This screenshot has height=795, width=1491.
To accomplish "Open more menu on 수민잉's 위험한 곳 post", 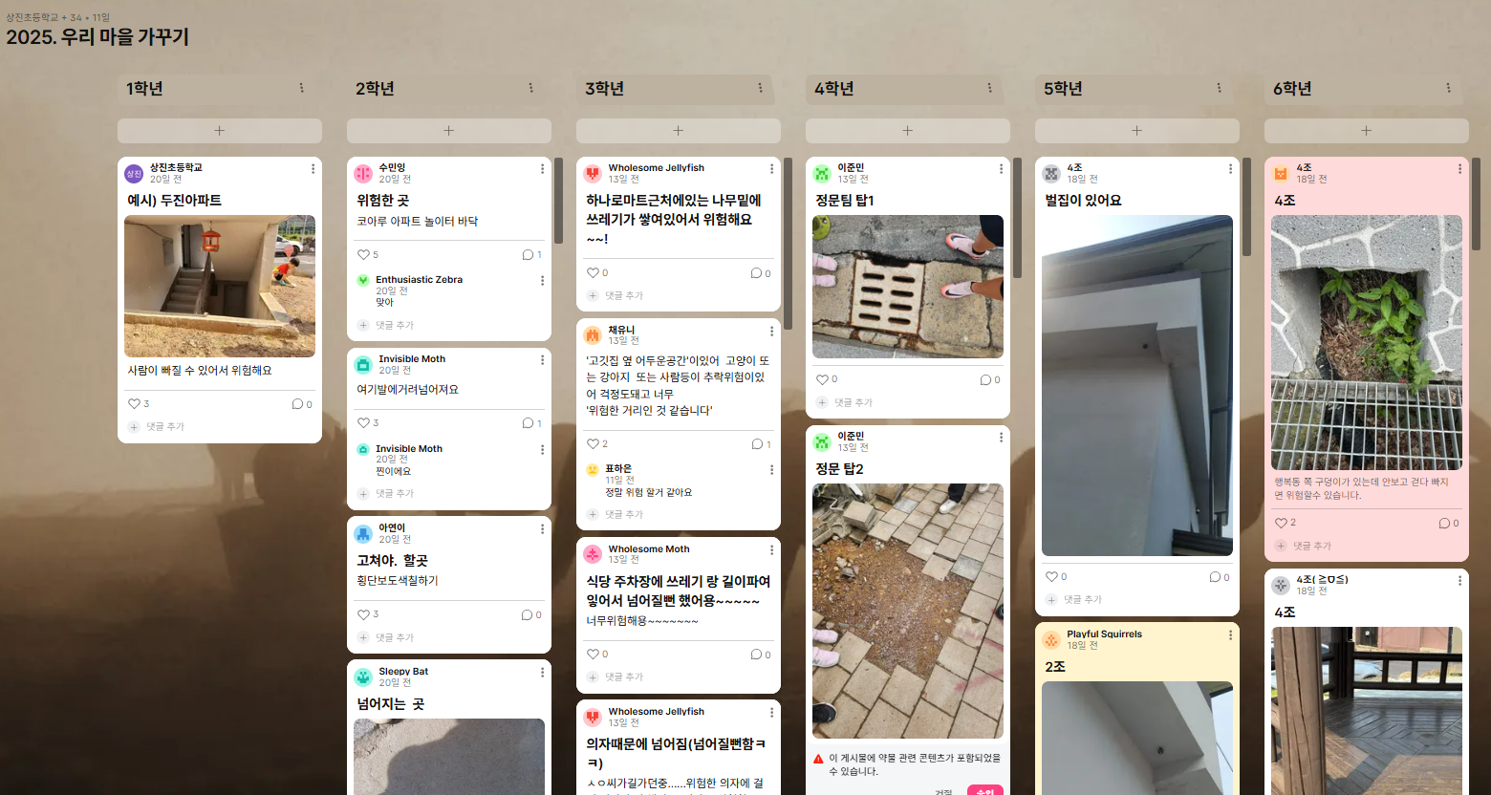I will pyautogui.click(x=542, y=169).
